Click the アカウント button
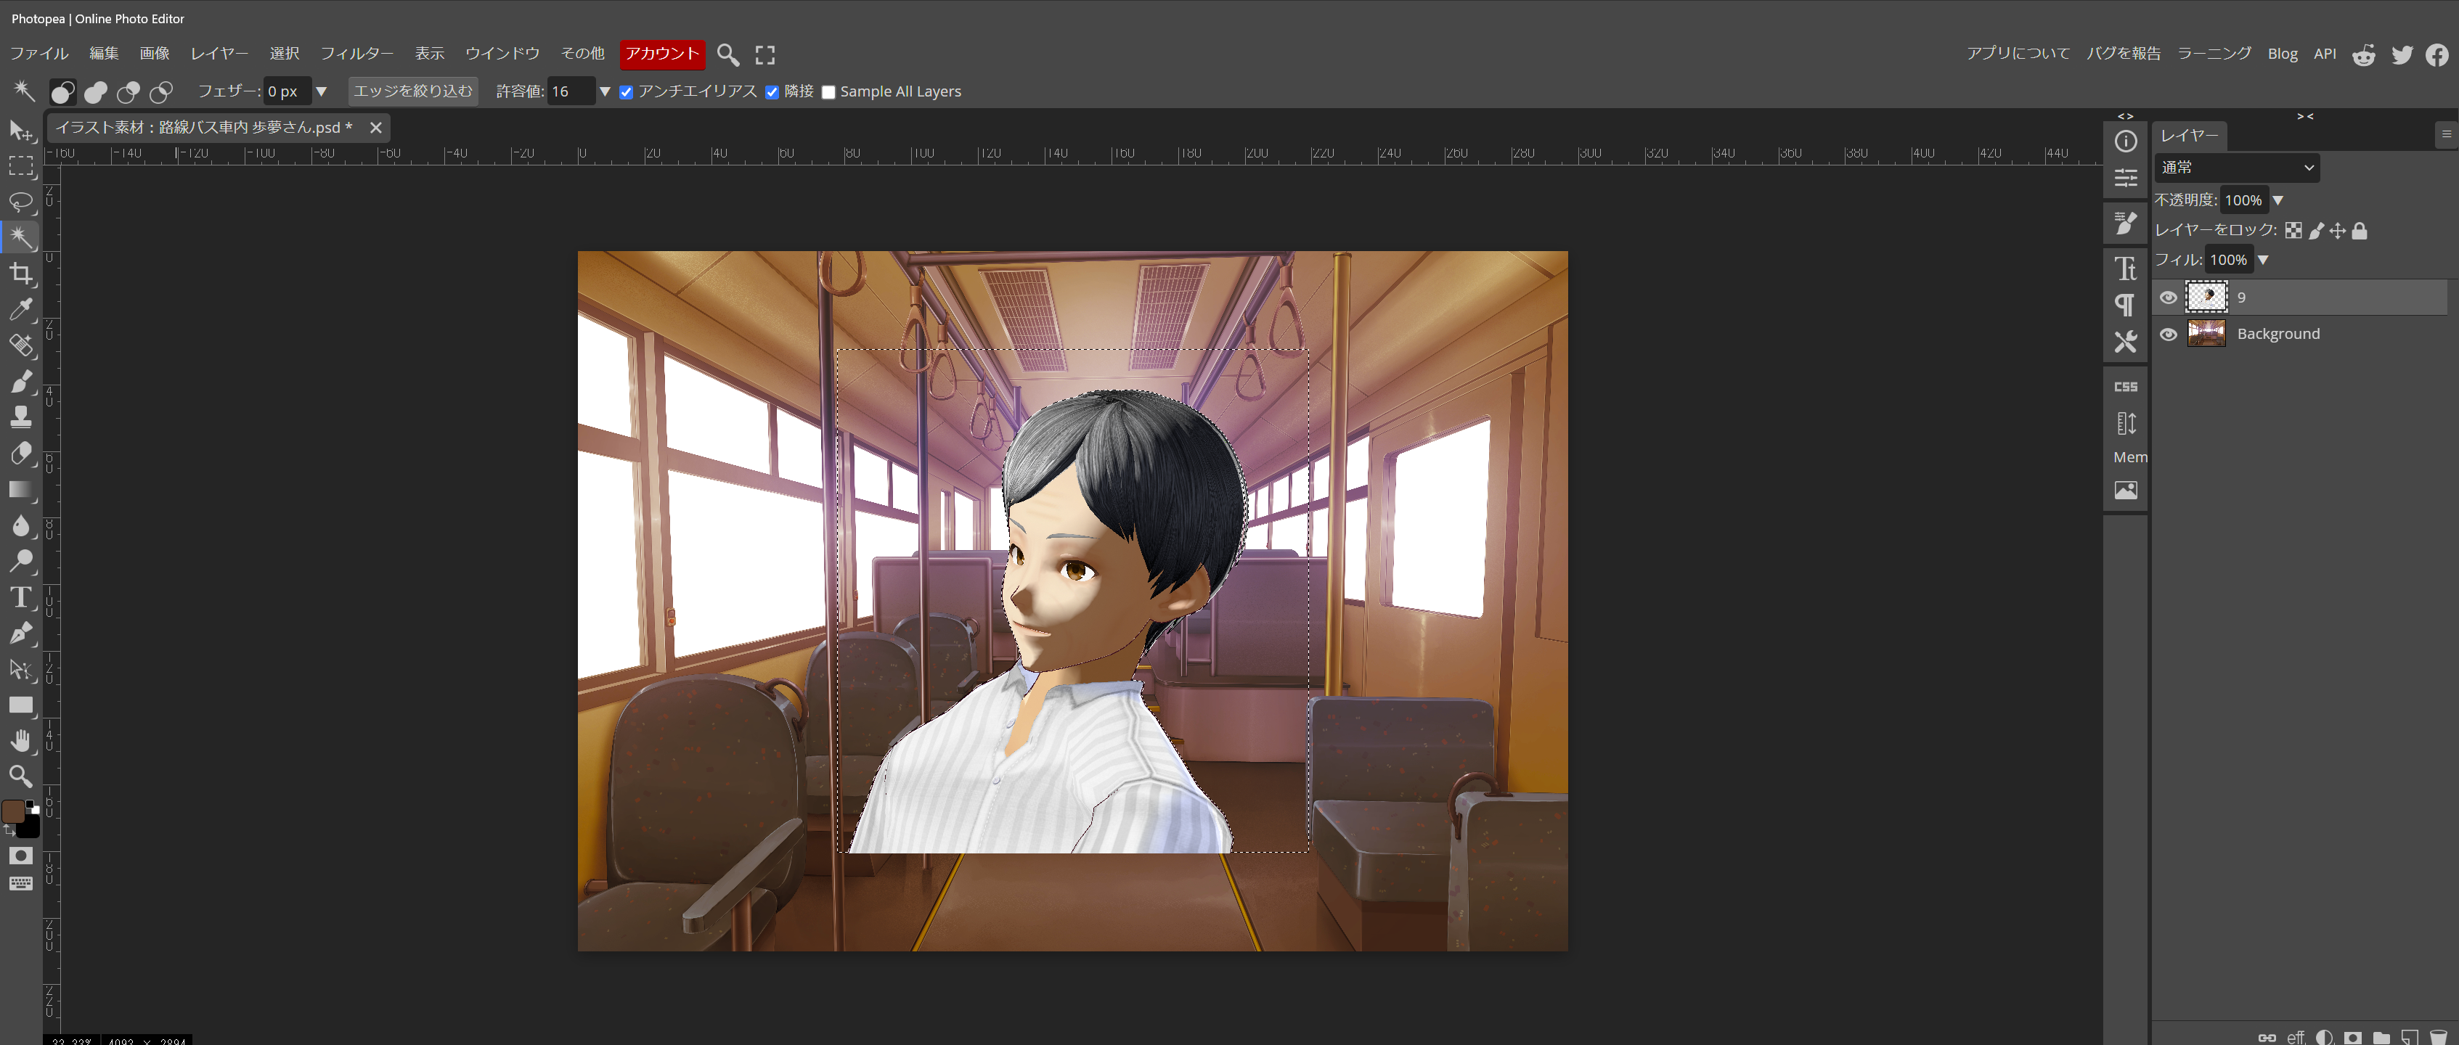The width and height of the screenshot is (2459, 1045). (661, 54)
